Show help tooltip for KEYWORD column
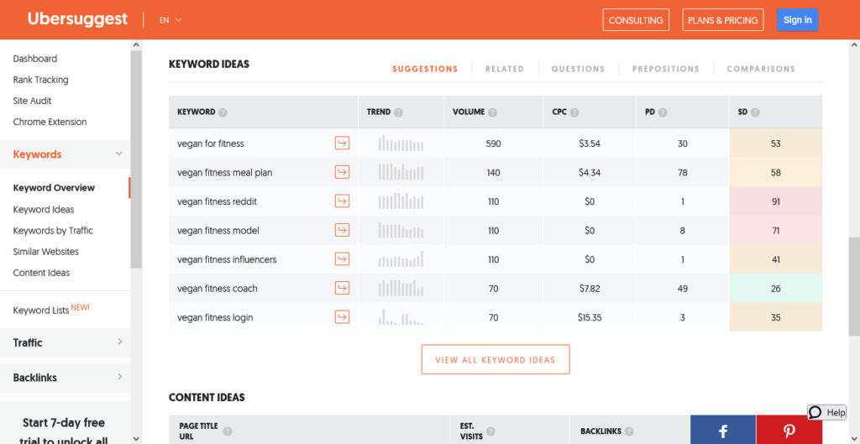This screenshot has height=444, width=860. pos(223,112)
